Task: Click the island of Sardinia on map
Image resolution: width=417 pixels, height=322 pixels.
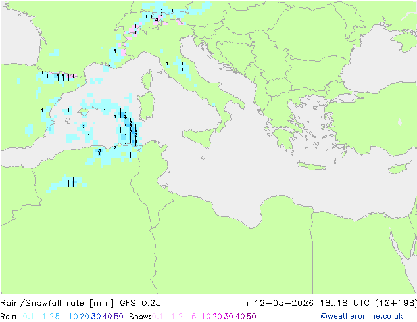Action: [146, 106]
